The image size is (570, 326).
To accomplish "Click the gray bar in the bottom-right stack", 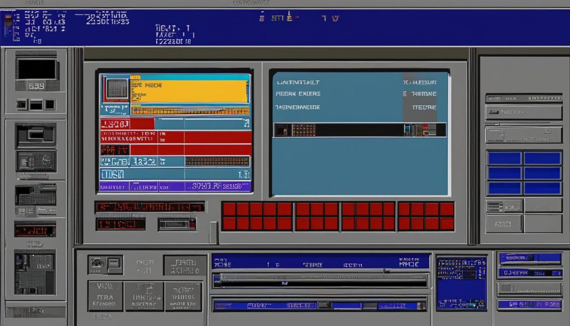I will tap(530, 289).
